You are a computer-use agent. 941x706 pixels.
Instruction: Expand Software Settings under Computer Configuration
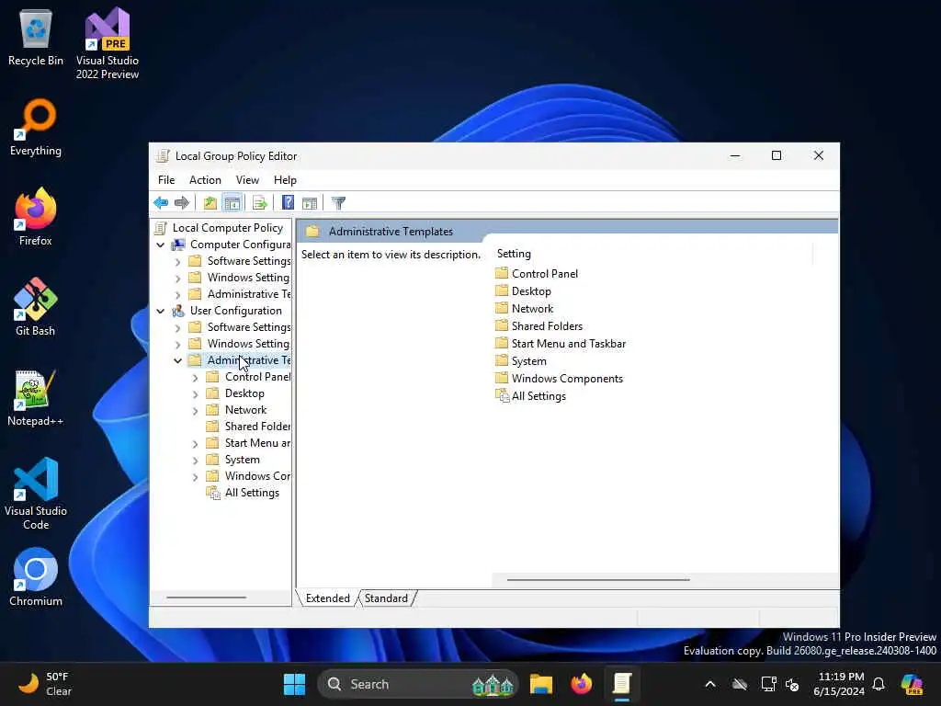pos(177,262)
